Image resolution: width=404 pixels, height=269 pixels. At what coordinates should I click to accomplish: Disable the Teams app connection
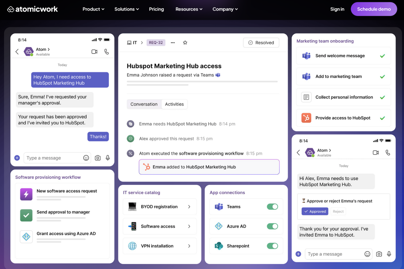[x=272, y=207]
